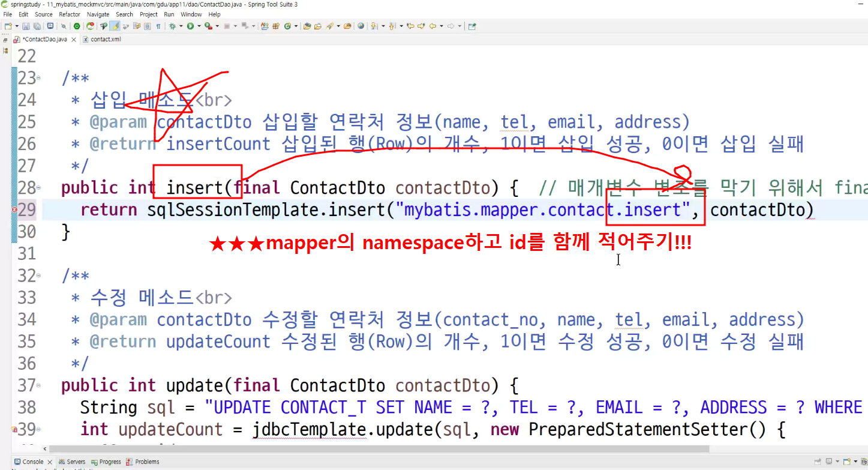Image resolution: width=868 pixels, height=470 pixels.
Task: Expand the New Java Class dropdown arrow
Action: 296,26
